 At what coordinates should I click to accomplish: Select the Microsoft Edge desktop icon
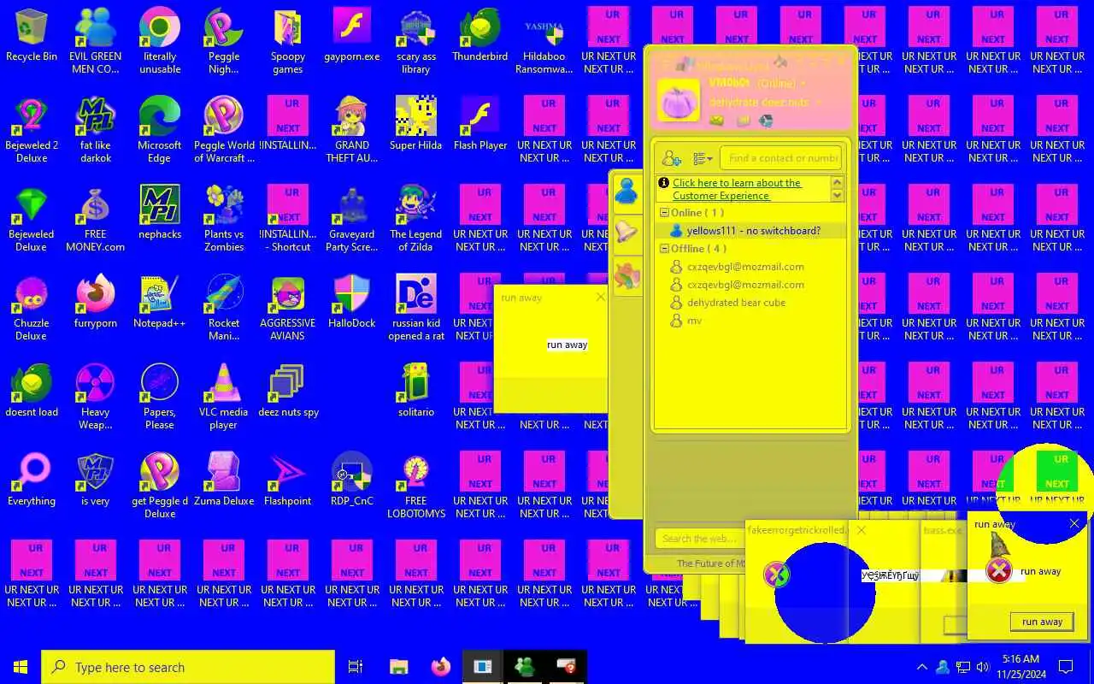[160, 130]
